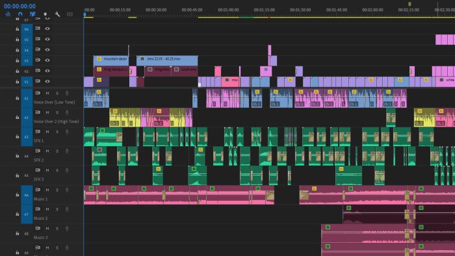Hide V4 track with eye icon
The width and height of the screenshot is (455, 256).
click(47, 49)
